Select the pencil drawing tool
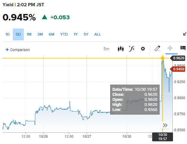The image size is (187, 144). point(158,48)
